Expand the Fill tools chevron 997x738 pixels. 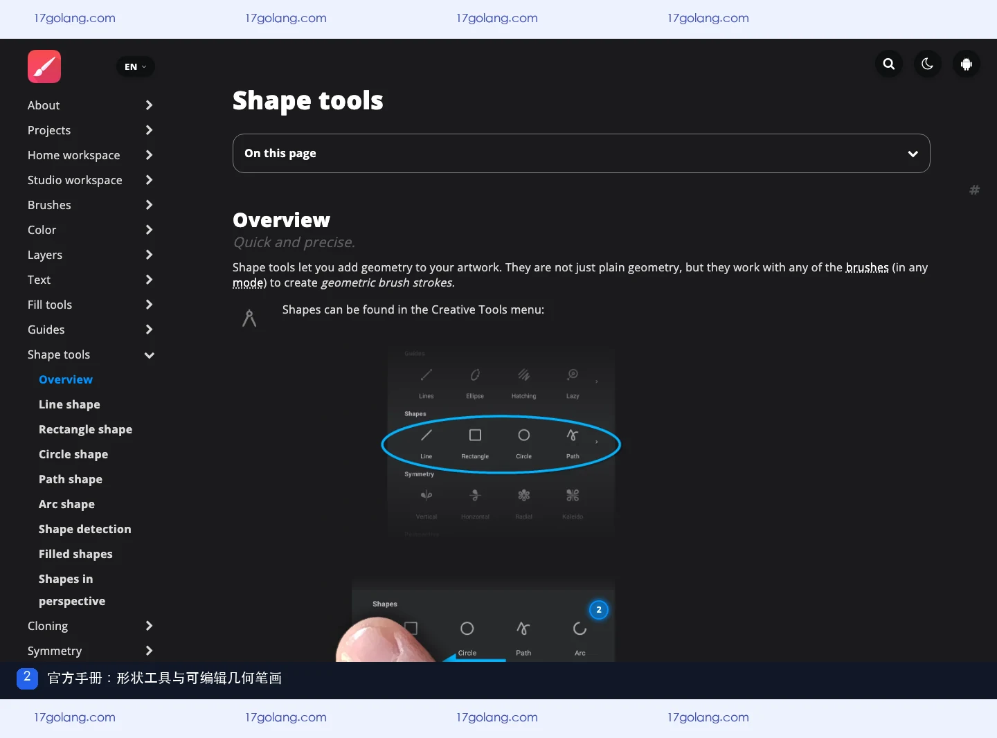(x=149, y=305)
